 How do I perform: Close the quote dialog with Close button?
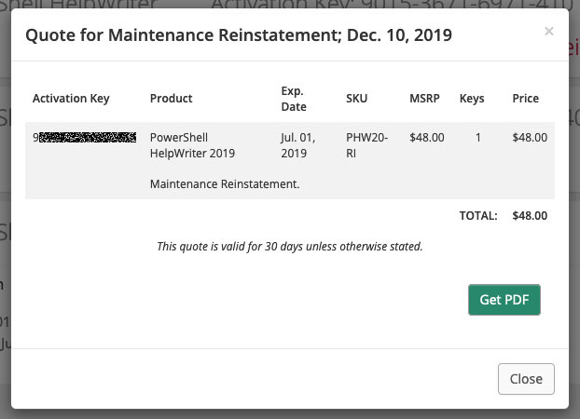[526, 379]
